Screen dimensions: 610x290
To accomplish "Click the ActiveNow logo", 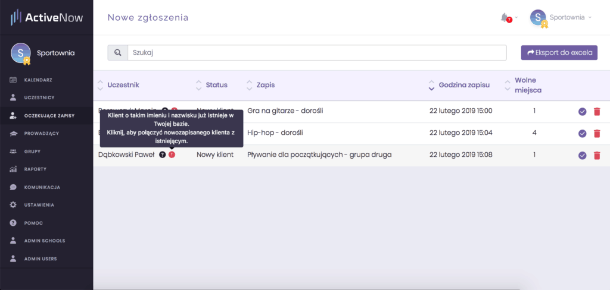I will pyautogui.click(x=46, y=17).
